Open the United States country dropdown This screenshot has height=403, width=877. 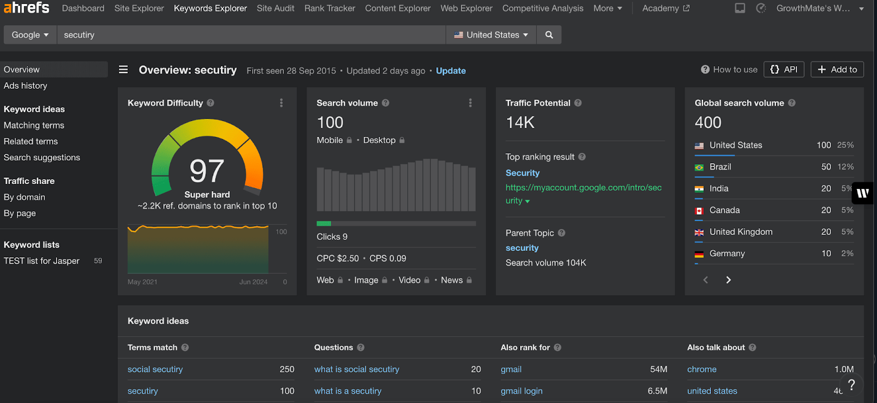click(491, 35)
